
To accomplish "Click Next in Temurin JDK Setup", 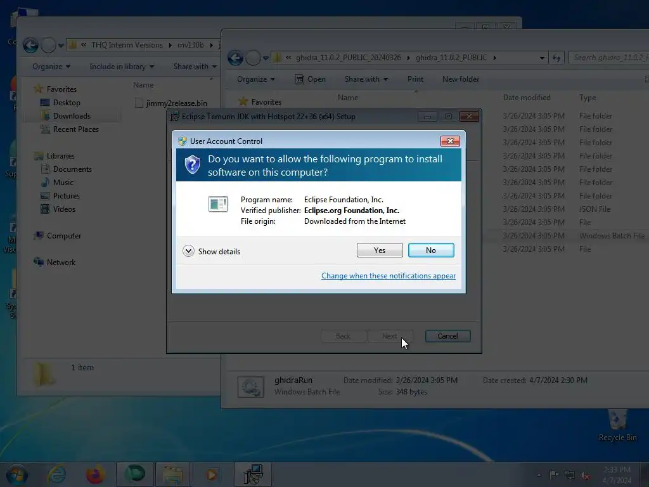I will (390, 336).
